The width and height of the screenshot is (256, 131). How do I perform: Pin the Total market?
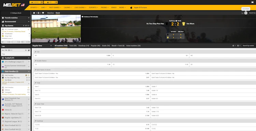pyautogui.click(x=35, y=83)
